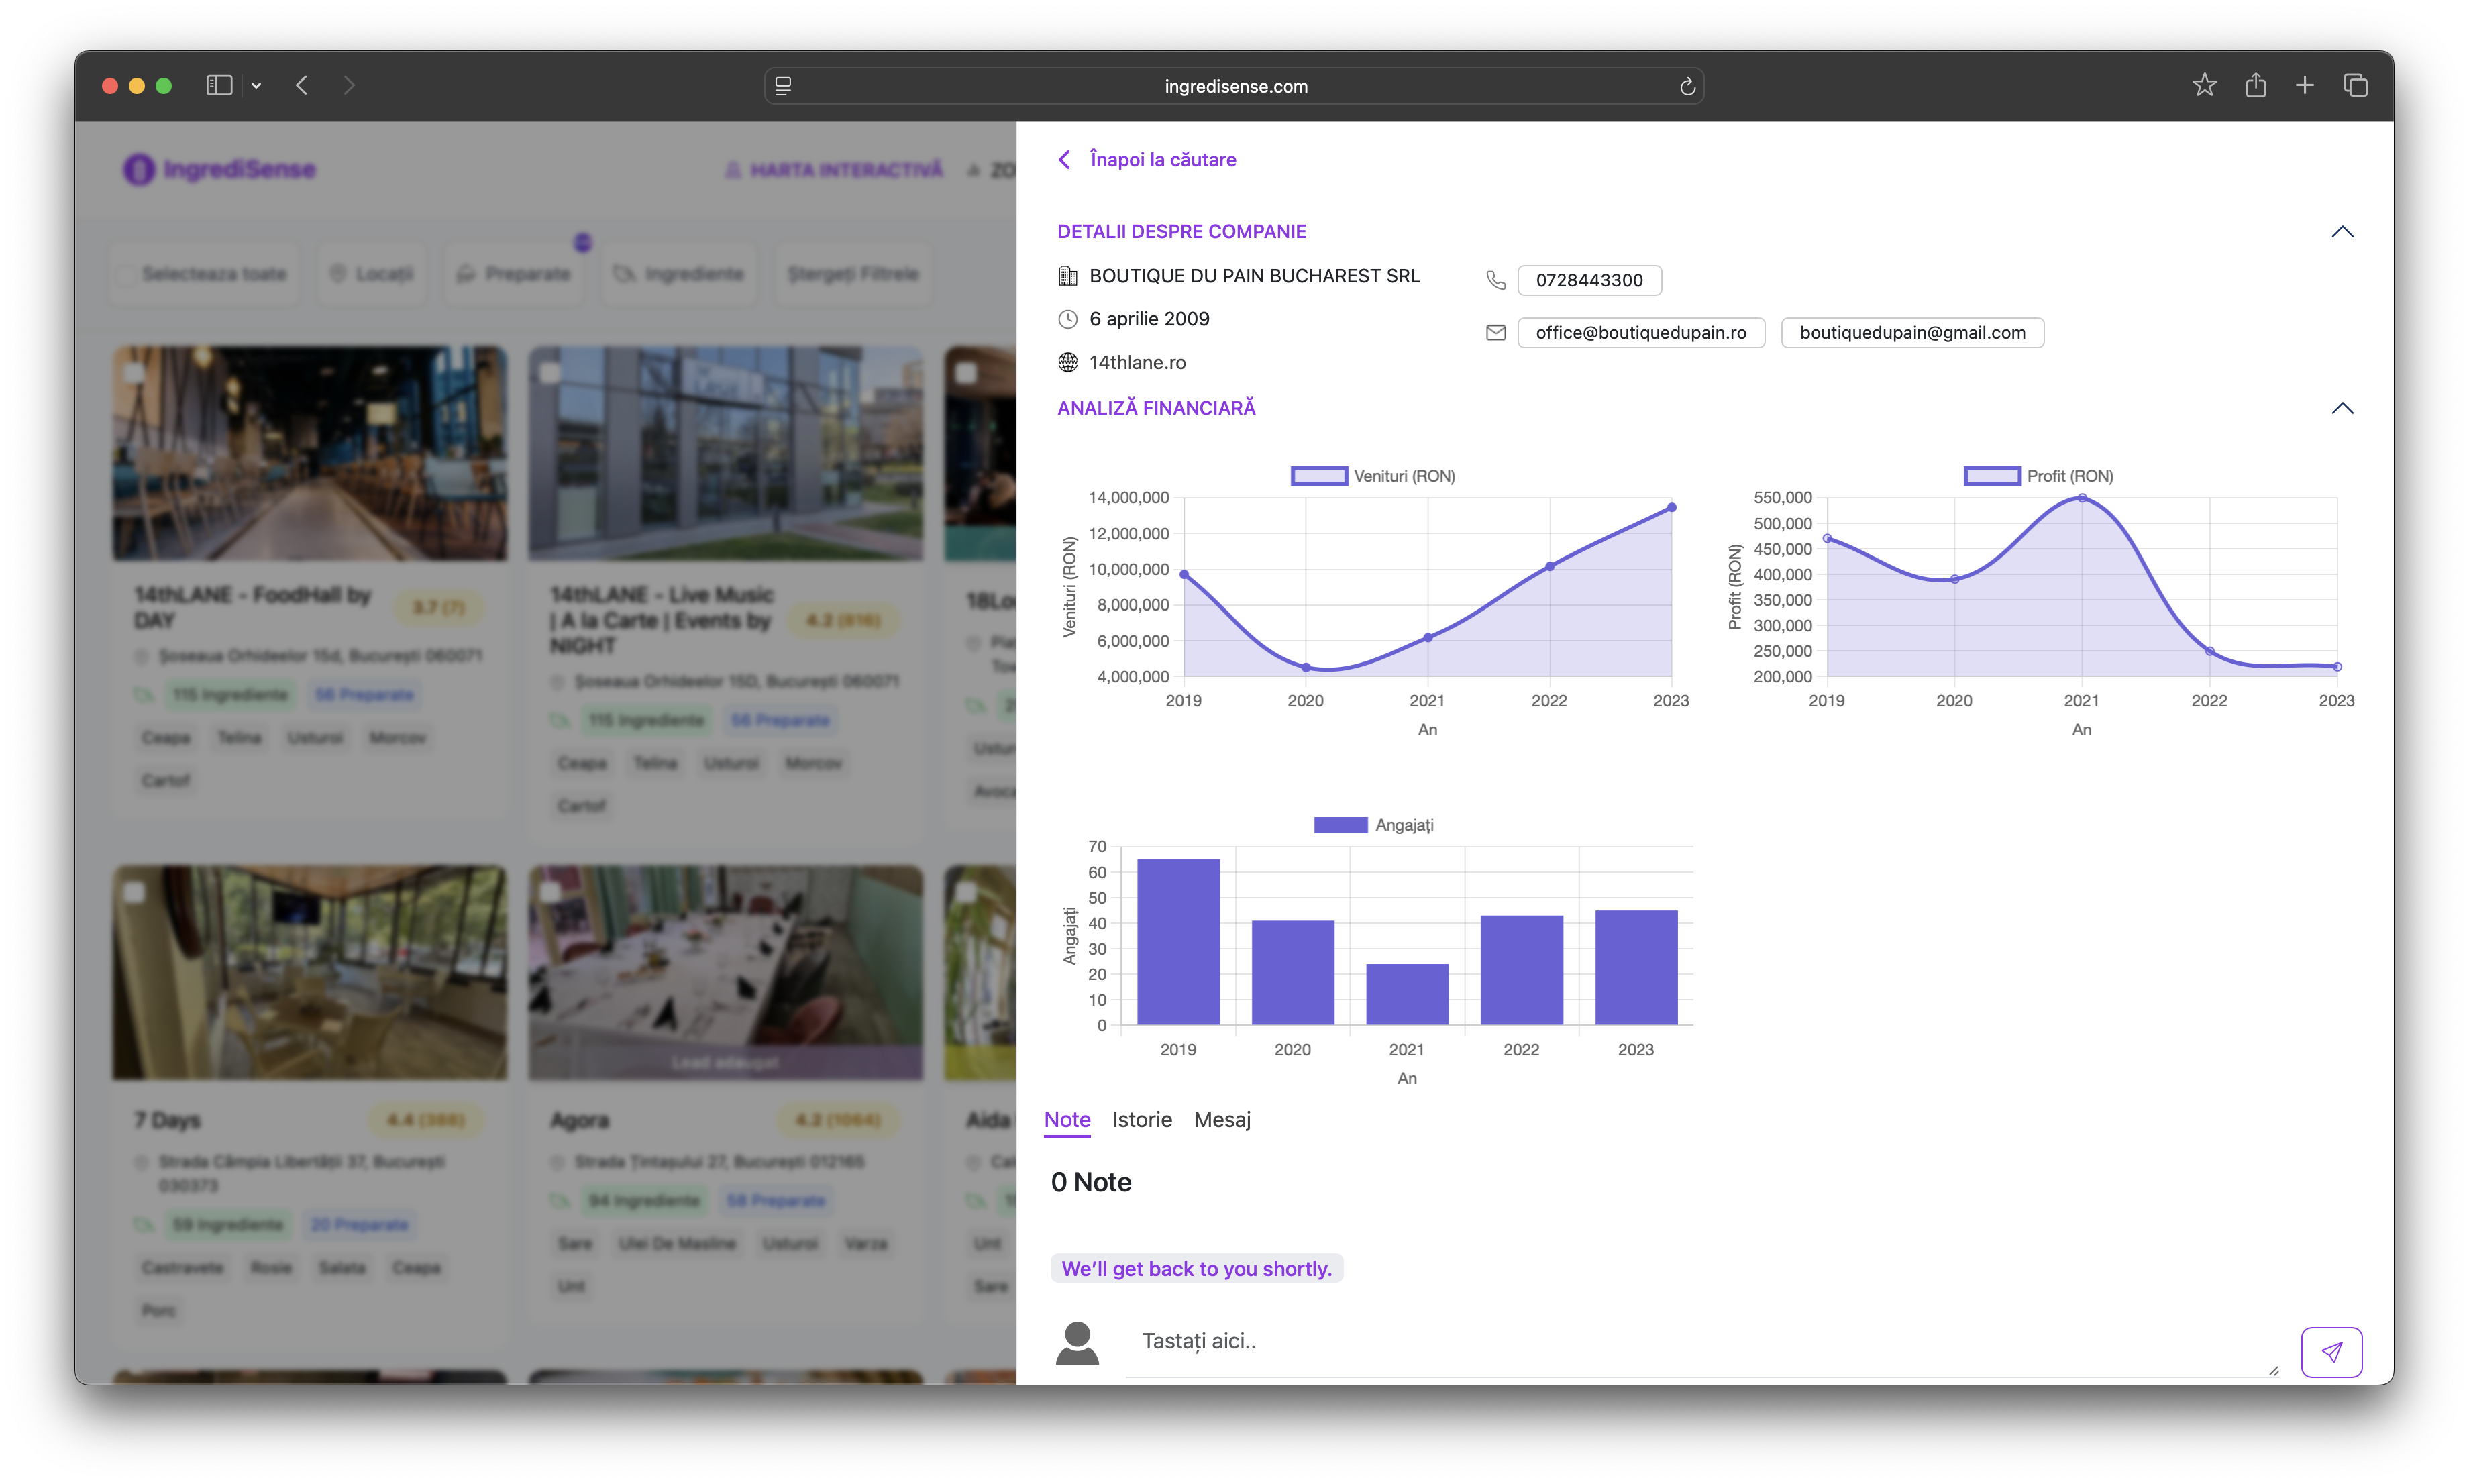Click the 2019 bar in Angajați chart
This screenshot has width=2469, height=1484.
coord(1178,942)
